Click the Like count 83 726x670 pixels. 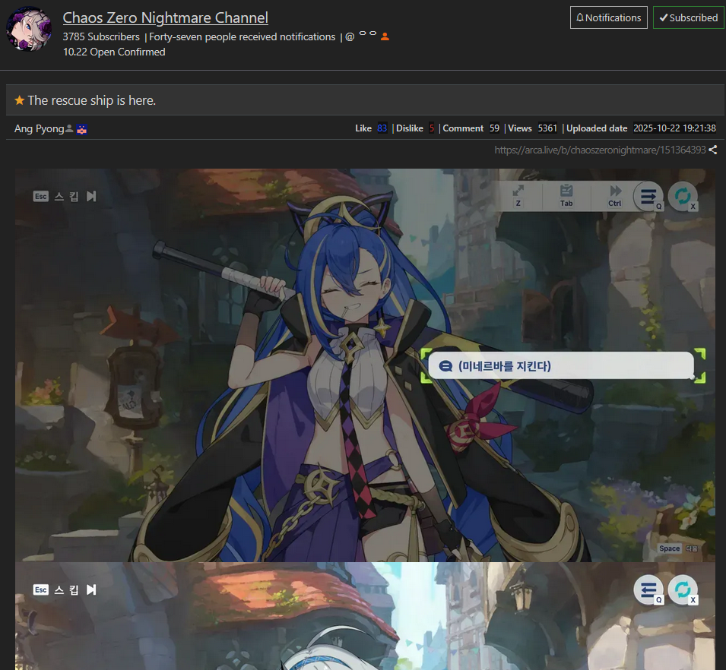tap(382, 128)
